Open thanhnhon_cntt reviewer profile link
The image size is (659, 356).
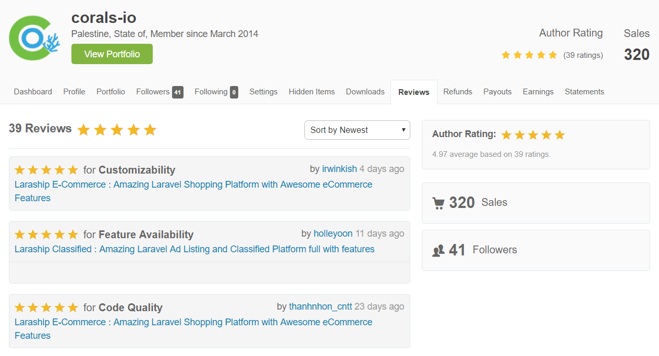[321, 306]
